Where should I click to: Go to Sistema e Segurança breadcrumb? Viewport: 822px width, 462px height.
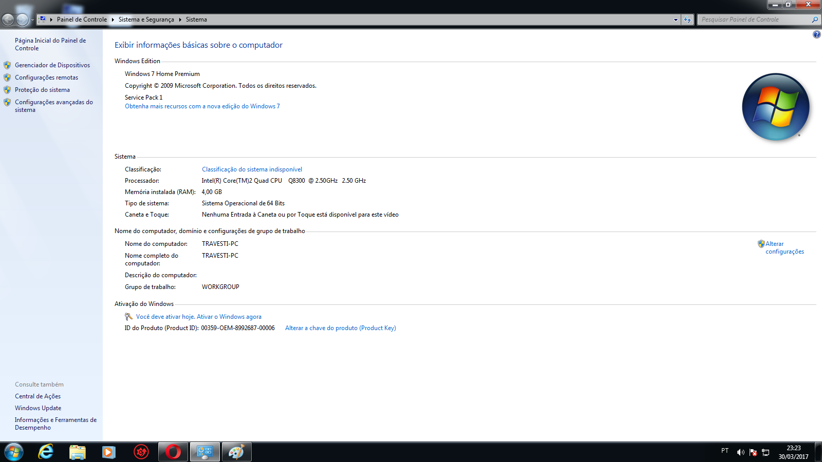[x=146, y=20]
